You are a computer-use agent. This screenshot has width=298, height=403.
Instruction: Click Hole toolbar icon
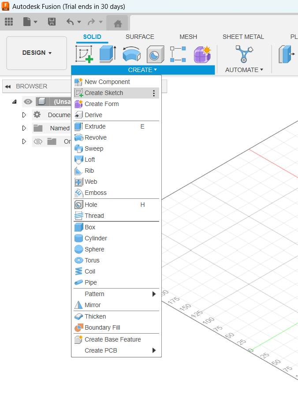pos(155,54)
